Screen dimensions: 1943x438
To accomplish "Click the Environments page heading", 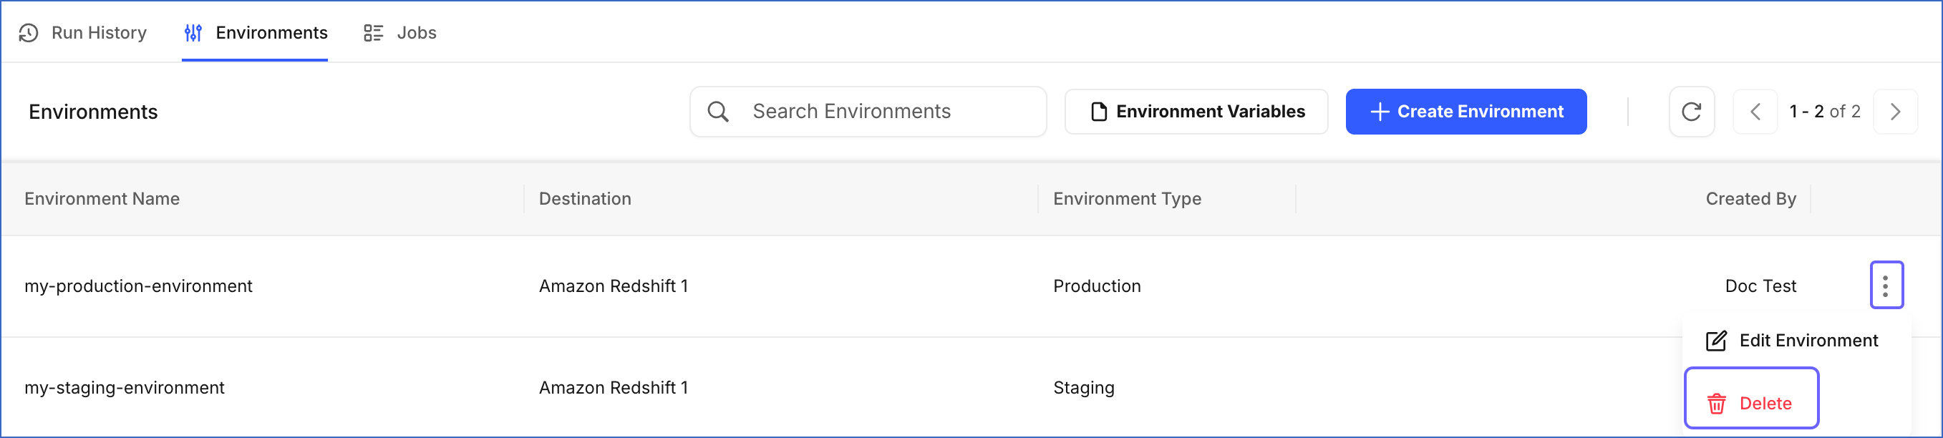I will coord(94,112).
